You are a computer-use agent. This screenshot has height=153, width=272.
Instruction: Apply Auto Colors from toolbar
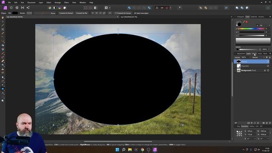(59, 8)
